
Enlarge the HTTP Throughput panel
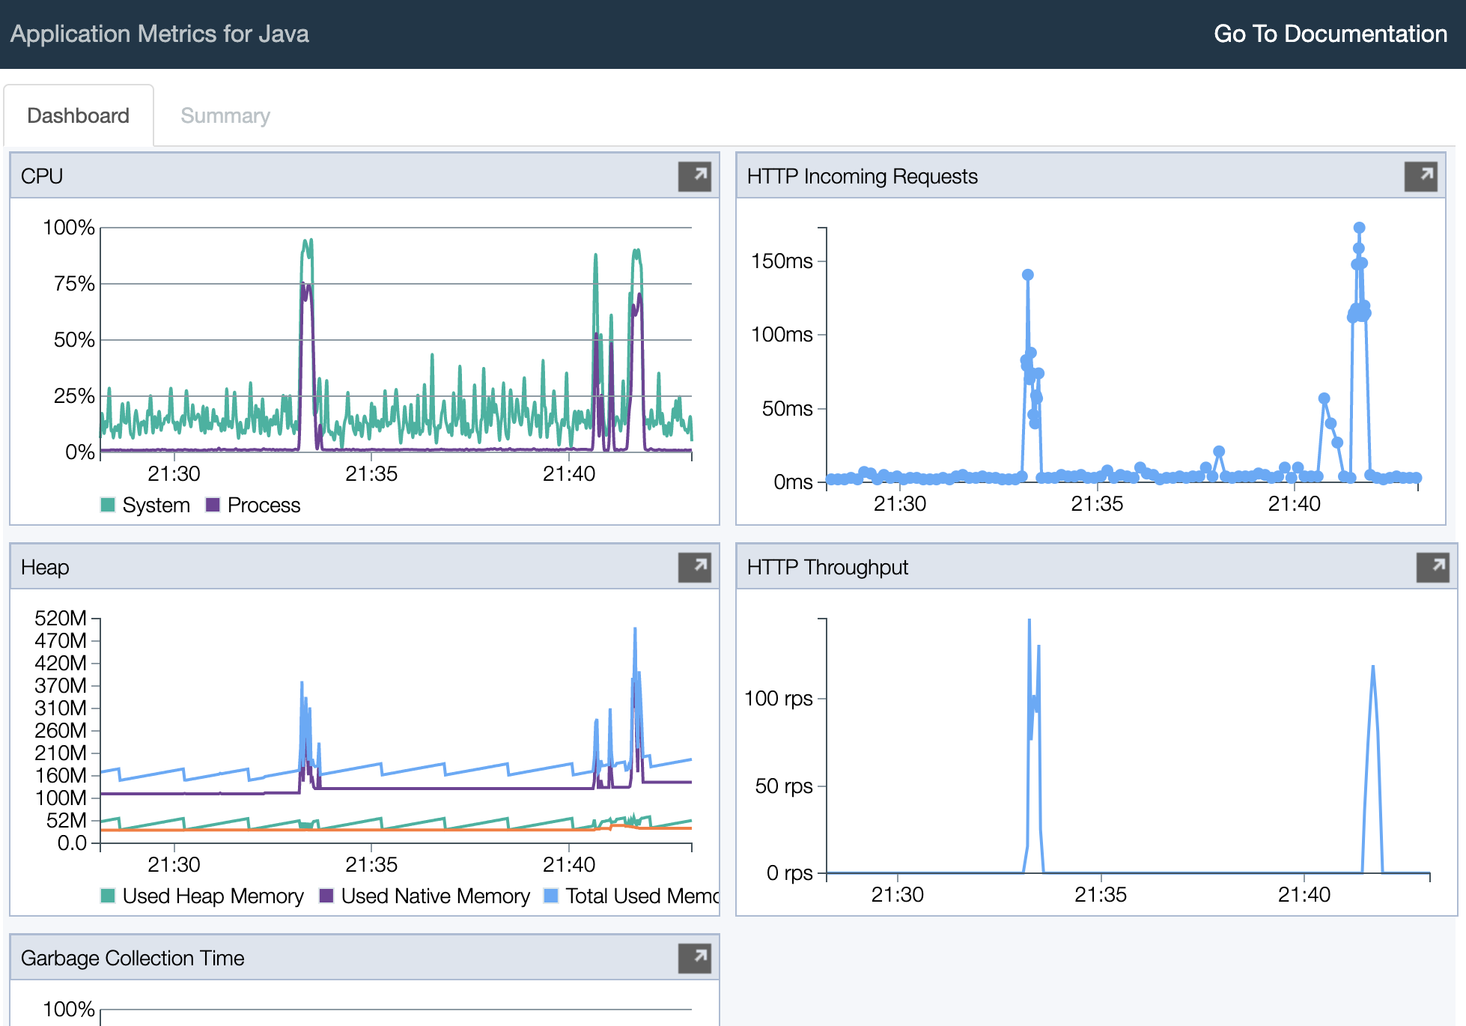point(1432,567)
